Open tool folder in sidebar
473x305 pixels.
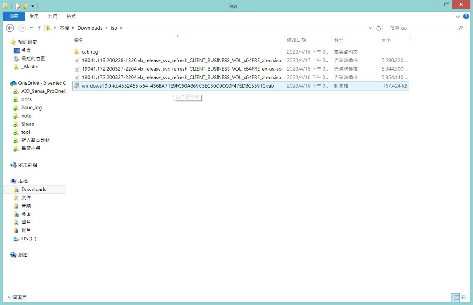(25, 132)
